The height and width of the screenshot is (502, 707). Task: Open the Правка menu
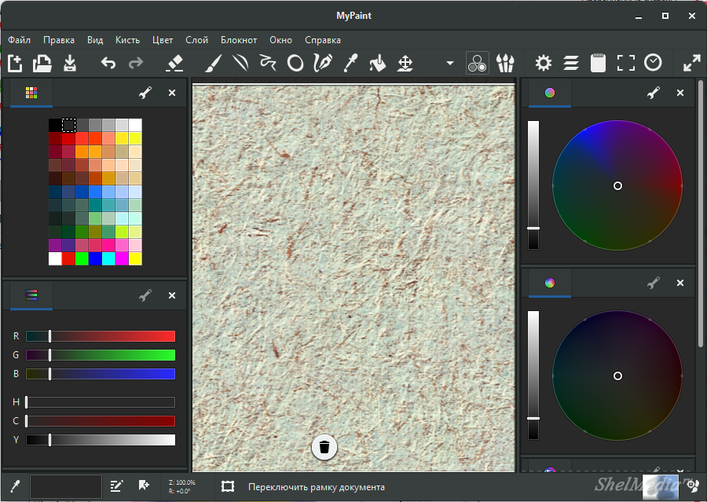[x=59, y=40]
